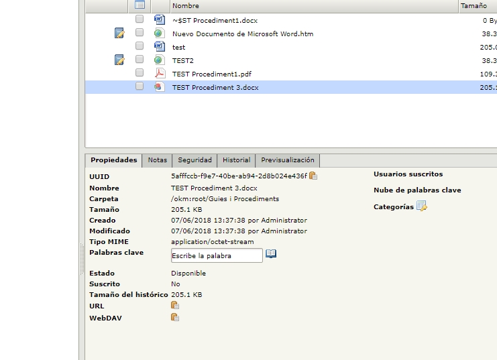This screenshot has width=497, height=360.
Task: Switch to the Propiedades tab
Action: [114, 160]
